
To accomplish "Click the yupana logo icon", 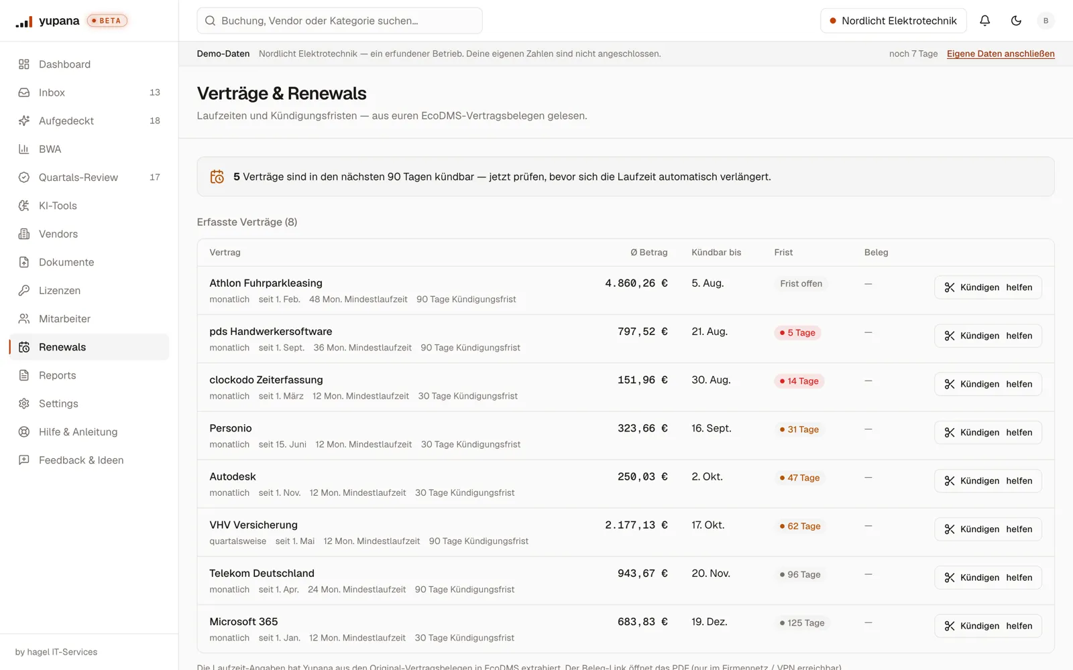I will tap(24, 21).
